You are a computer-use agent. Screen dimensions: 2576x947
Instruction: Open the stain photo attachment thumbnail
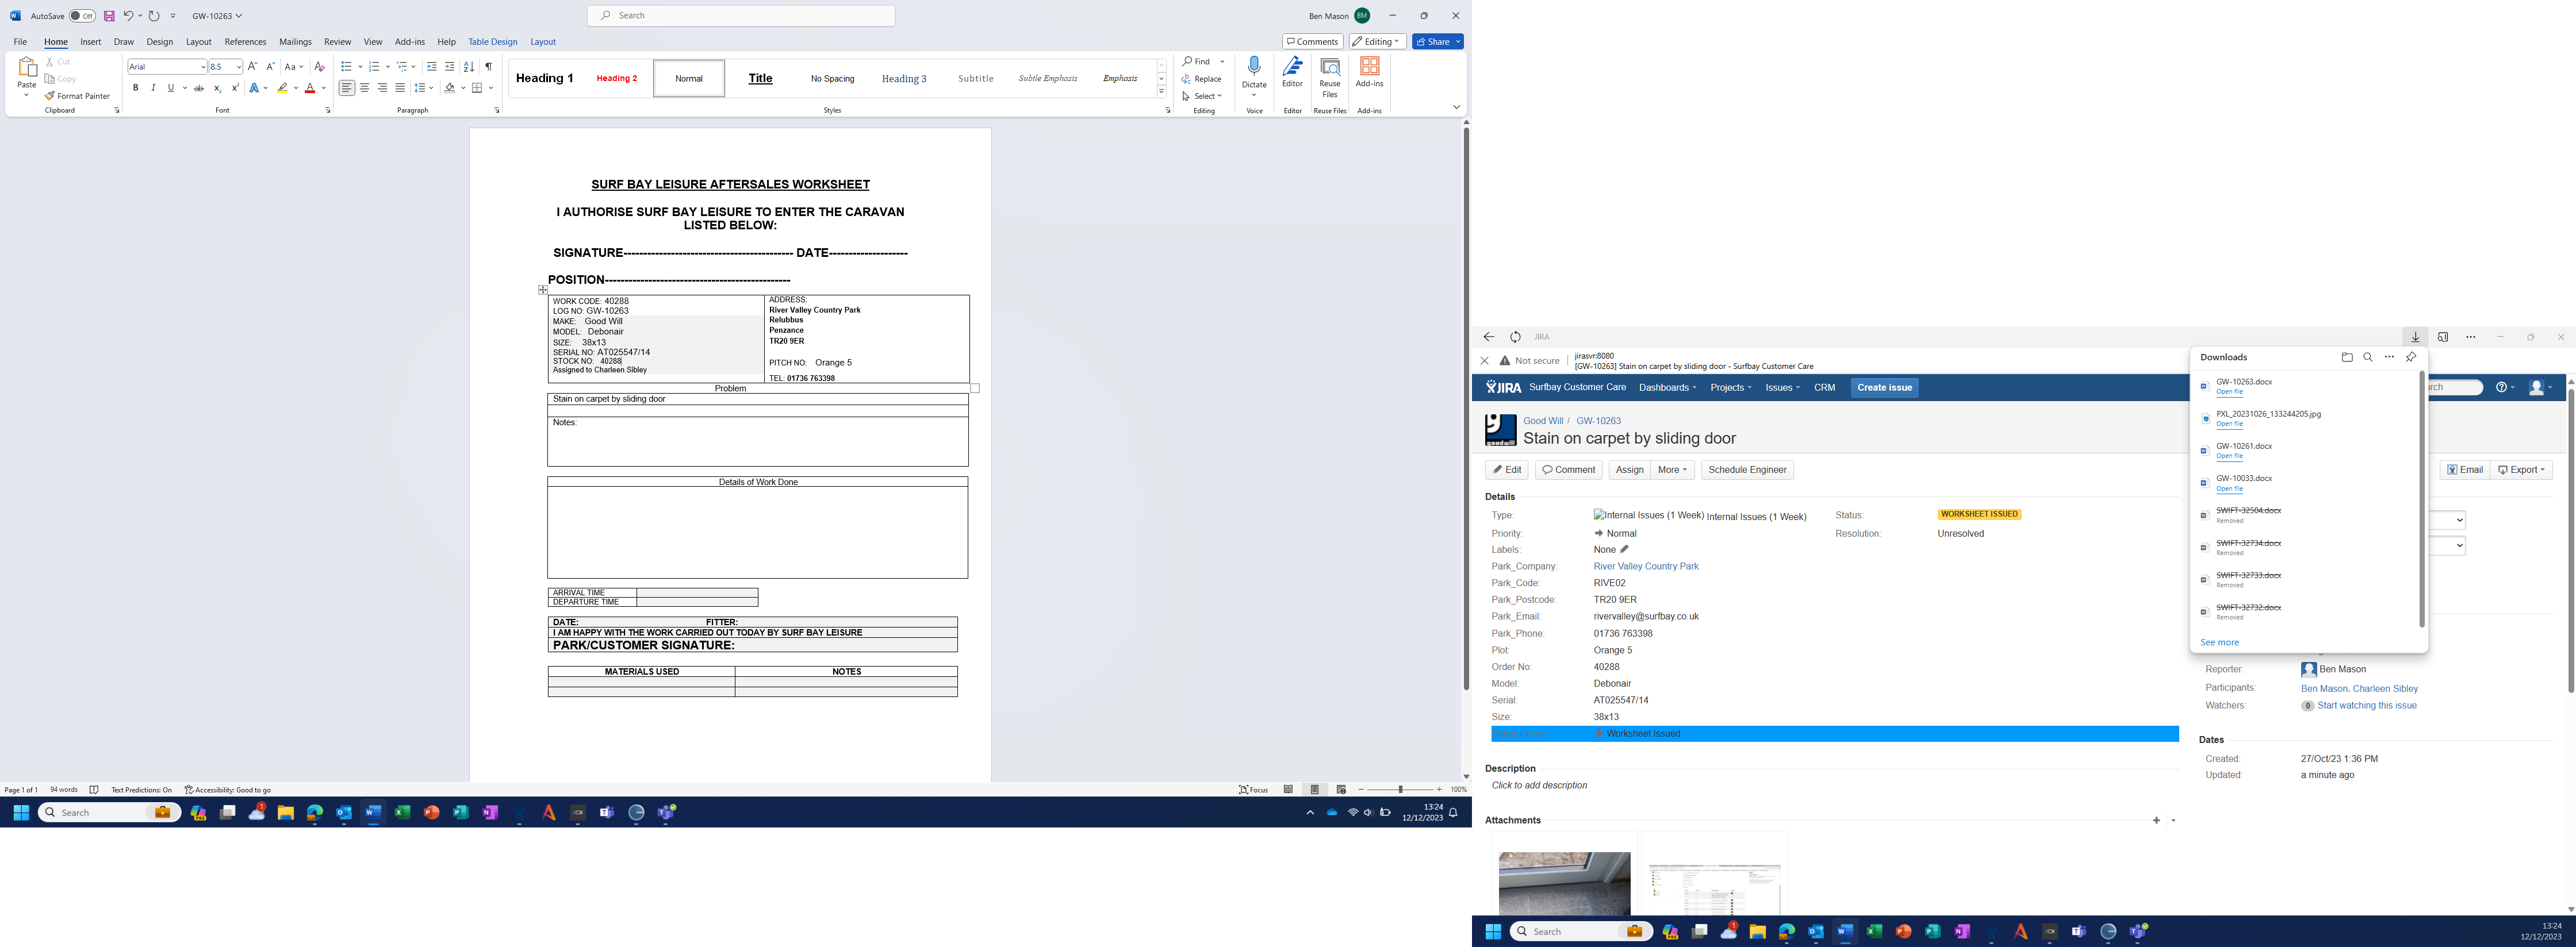coord(1564,882)
